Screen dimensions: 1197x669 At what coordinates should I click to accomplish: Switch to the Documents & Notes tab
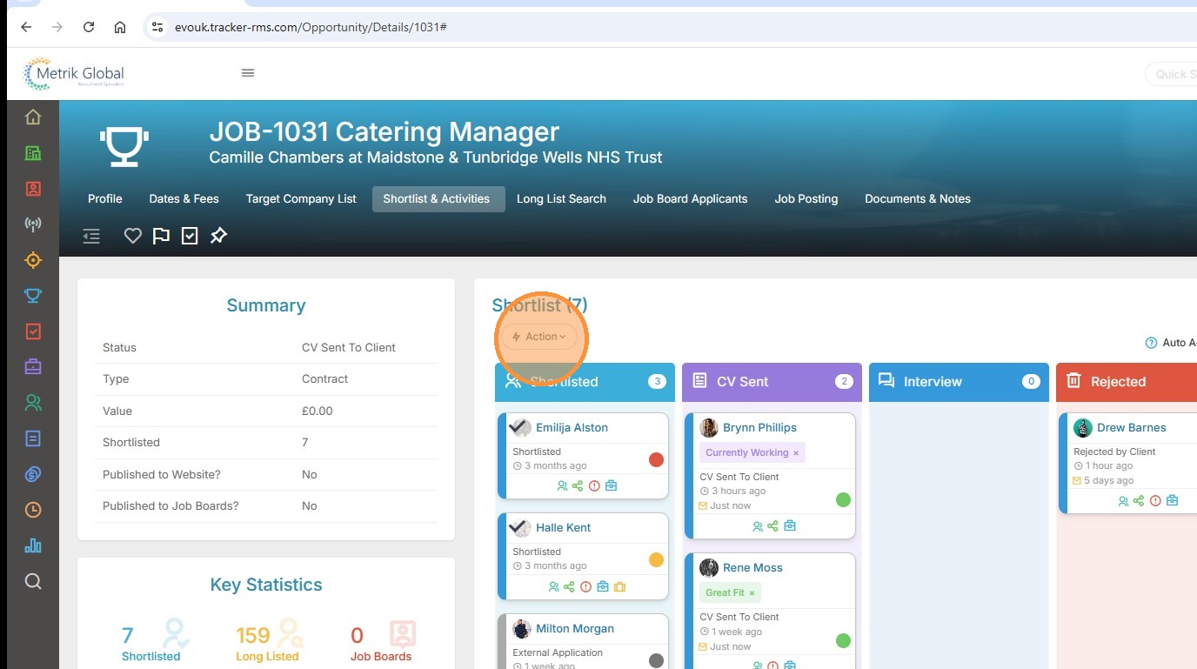click(x=918, y=198)
